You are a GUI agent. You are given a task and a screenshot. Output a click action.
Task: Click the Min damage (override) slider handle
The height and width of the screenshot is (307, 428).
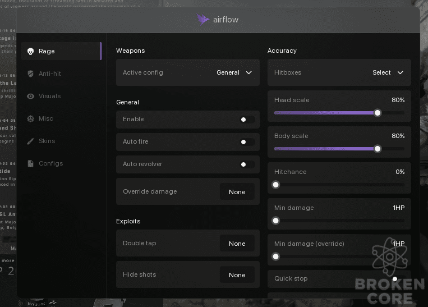[275, 256]
